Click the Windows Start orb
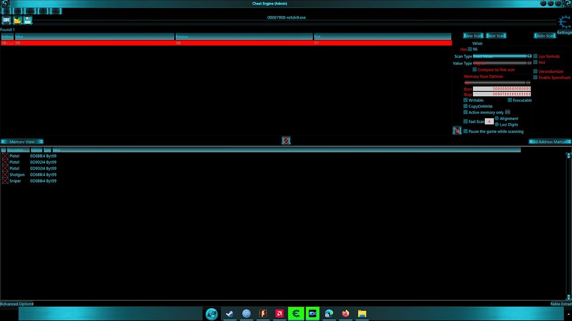Screen dimensions: 572x321 [212, 314]
